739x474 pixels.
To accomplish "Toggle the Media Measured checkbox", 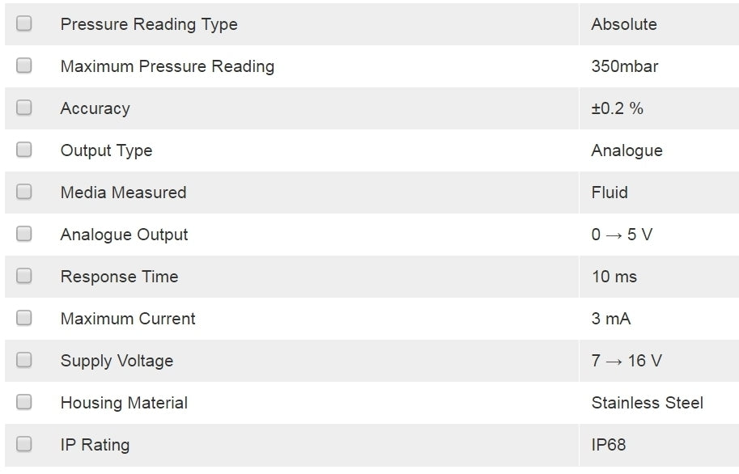I will [24, 192].
